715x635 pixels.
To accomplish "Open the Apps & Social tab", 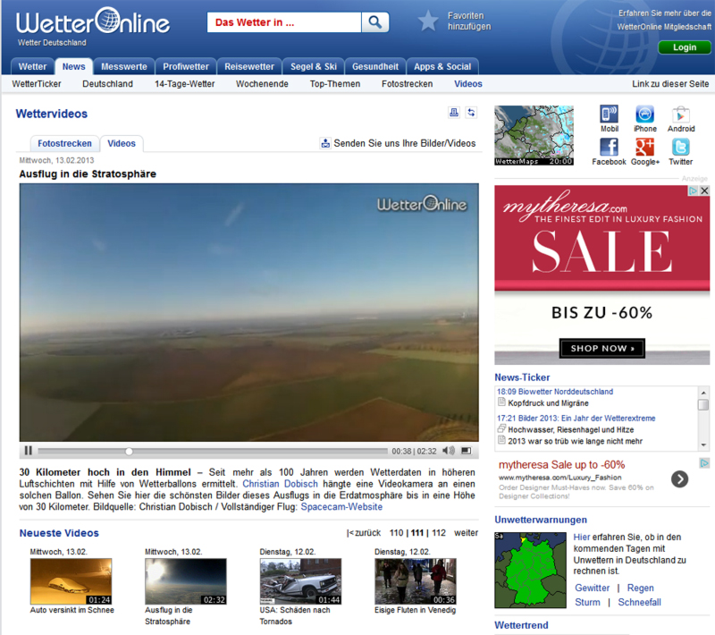I will 442,66.
